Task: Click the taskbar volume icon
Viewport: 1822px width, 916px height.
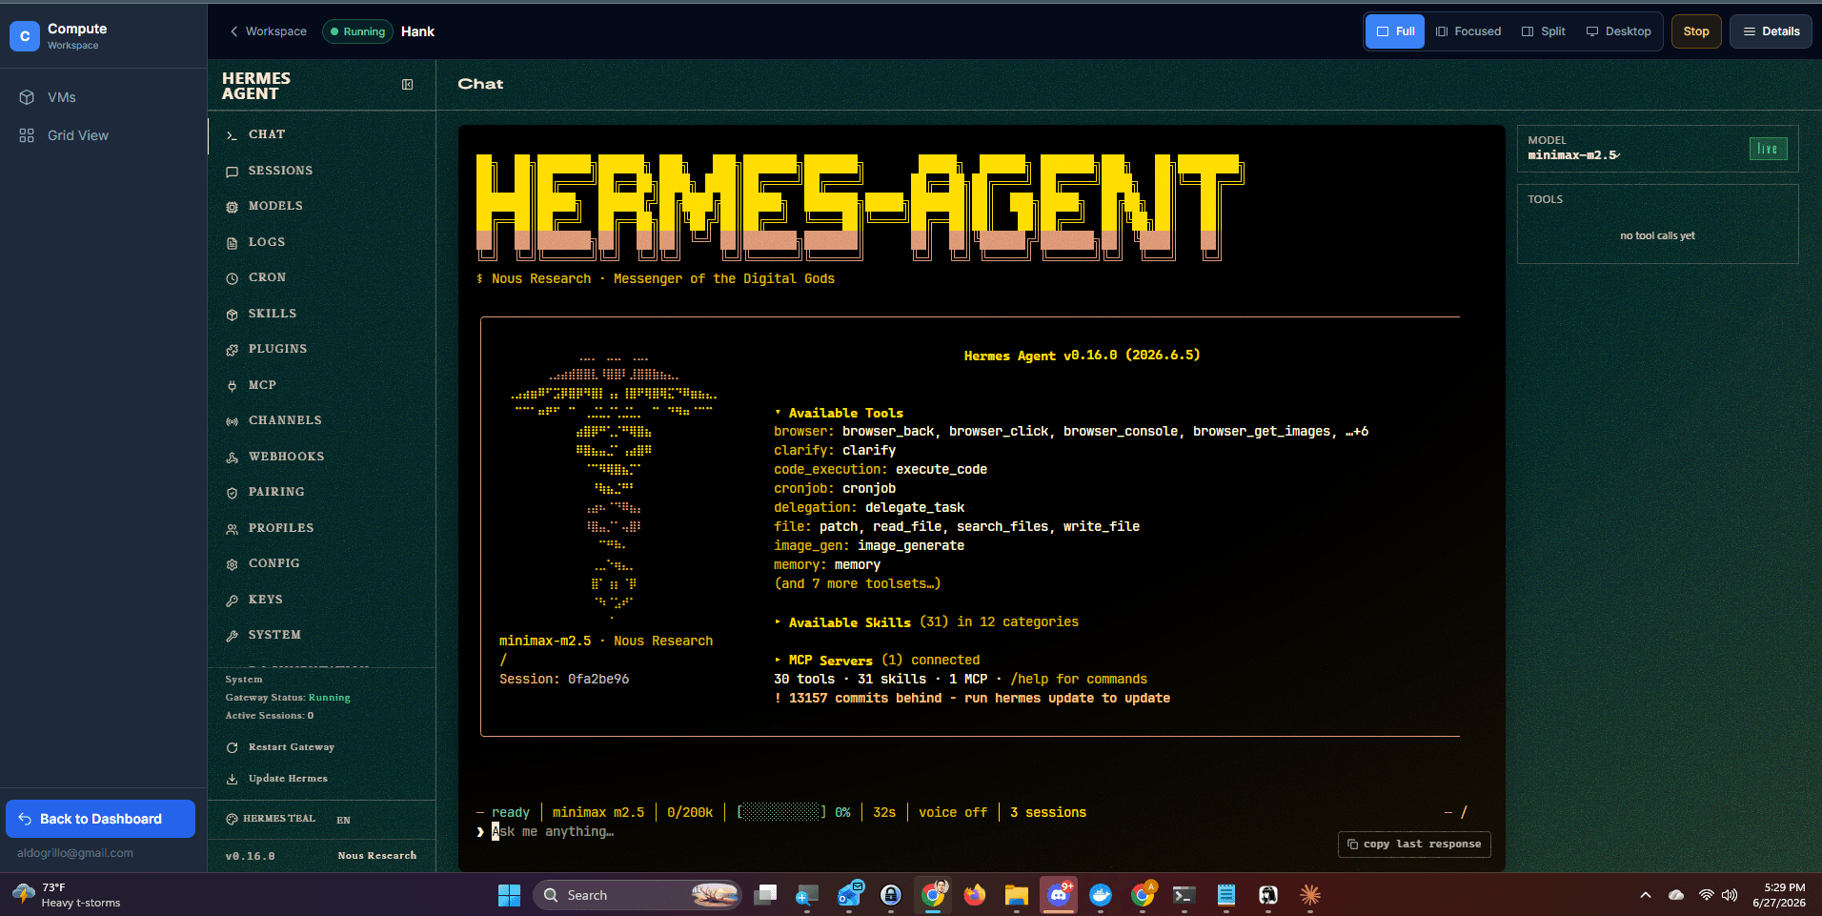Action: 1730,895
